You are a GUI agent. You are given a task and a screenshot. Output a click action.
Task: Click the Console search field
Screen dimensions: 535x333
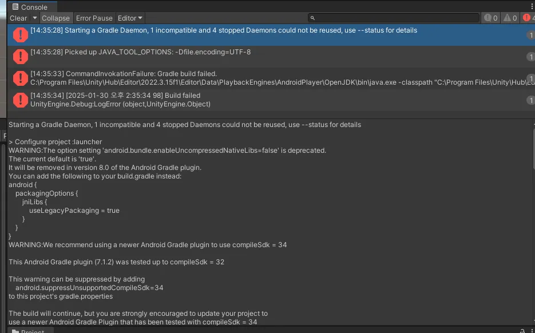click(x=395, y=18)
